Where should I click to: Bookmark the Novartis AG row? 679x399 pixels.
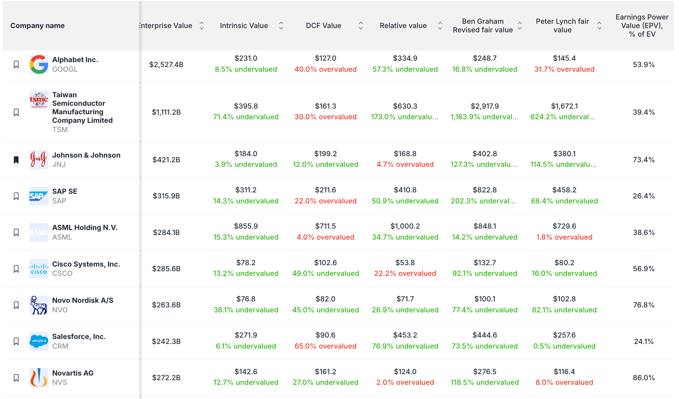(16, 377)
